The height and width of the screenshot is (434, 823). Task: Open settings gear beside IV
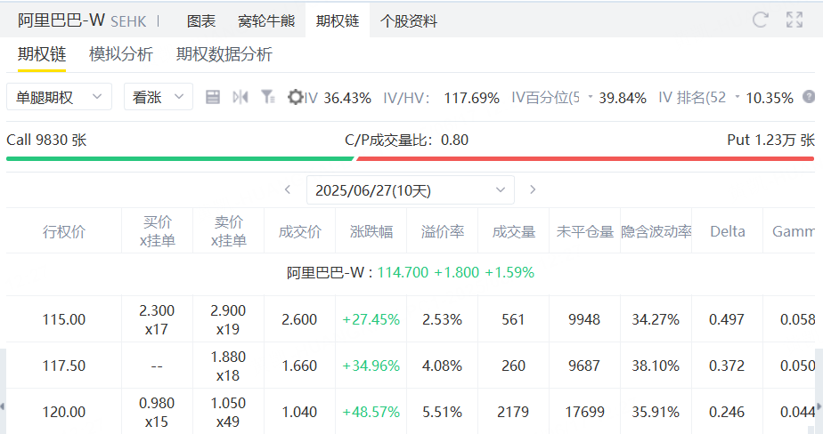tap(296, 97)
